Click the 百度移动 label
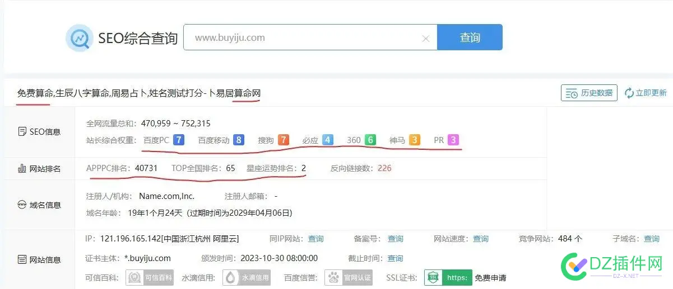This screenshot has width=673, height=289. click(213, 140)
